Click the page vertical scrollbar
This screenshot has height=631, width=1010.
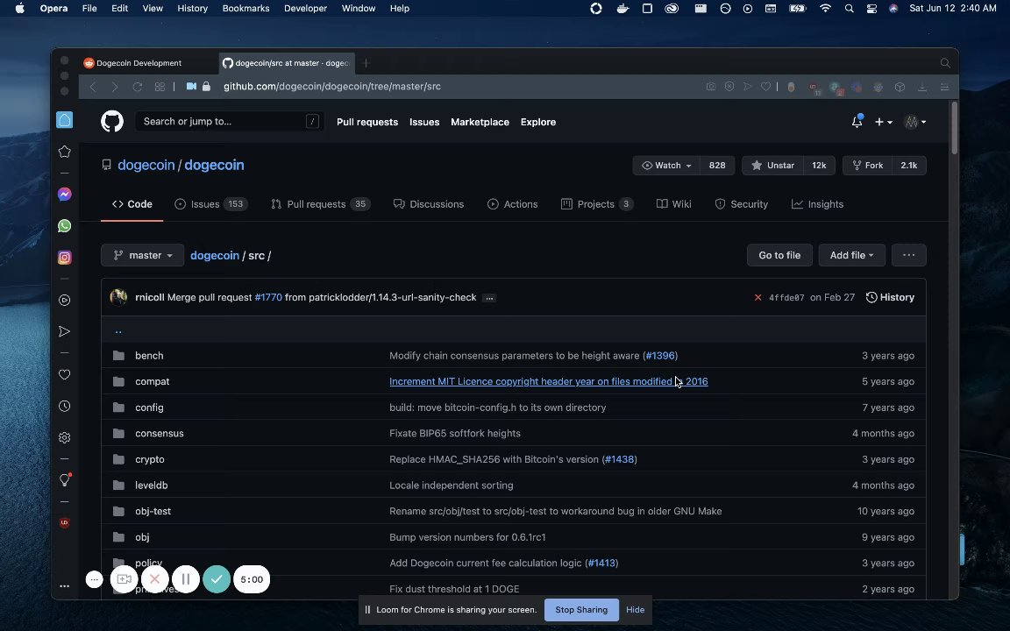[955, 129]
